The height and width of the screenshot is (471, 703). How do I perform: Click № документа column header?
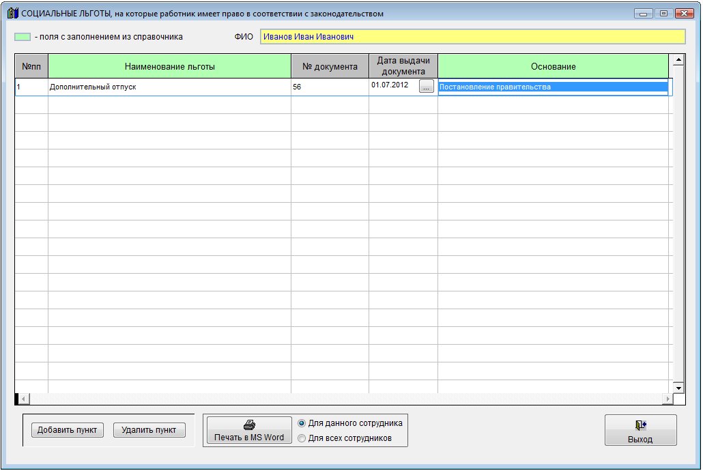[330, 66]
